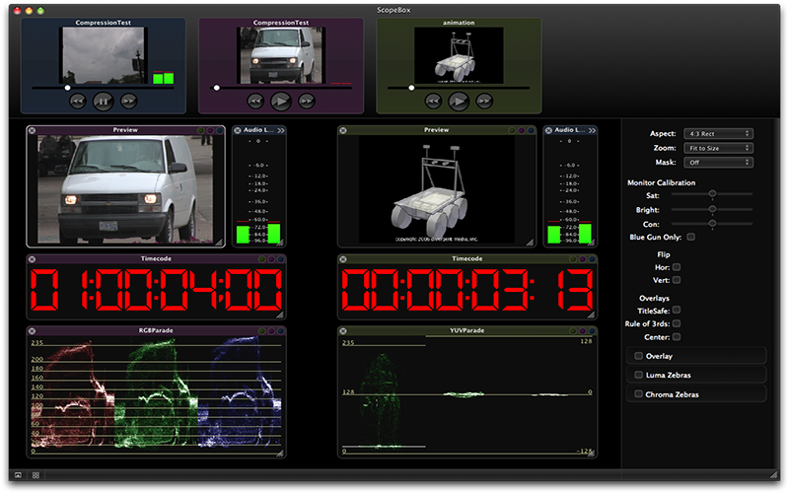The width and height of the screenshot is (789, 493).
Task: Check the Overlay option box
Action: [638, 356]
